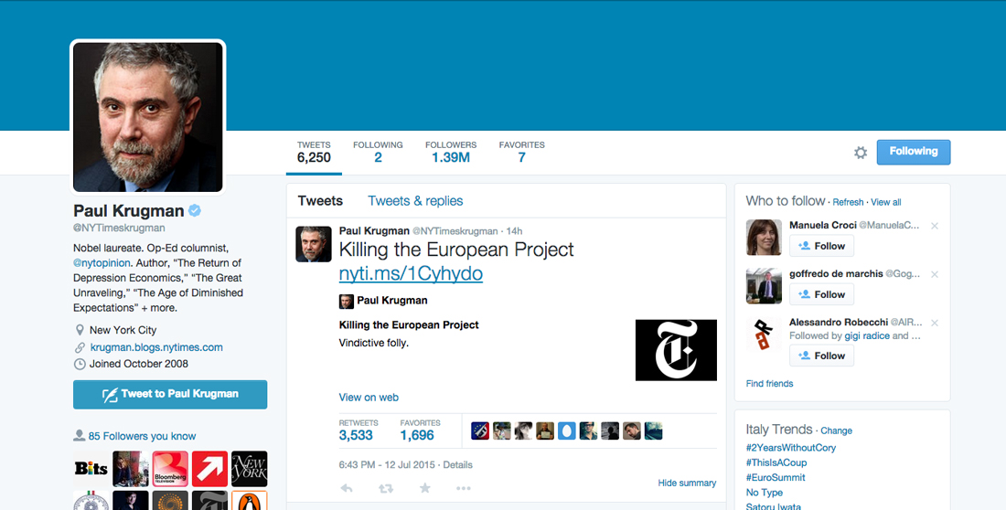Open the #2YearsWithoutCory trend

coord(790,448)
